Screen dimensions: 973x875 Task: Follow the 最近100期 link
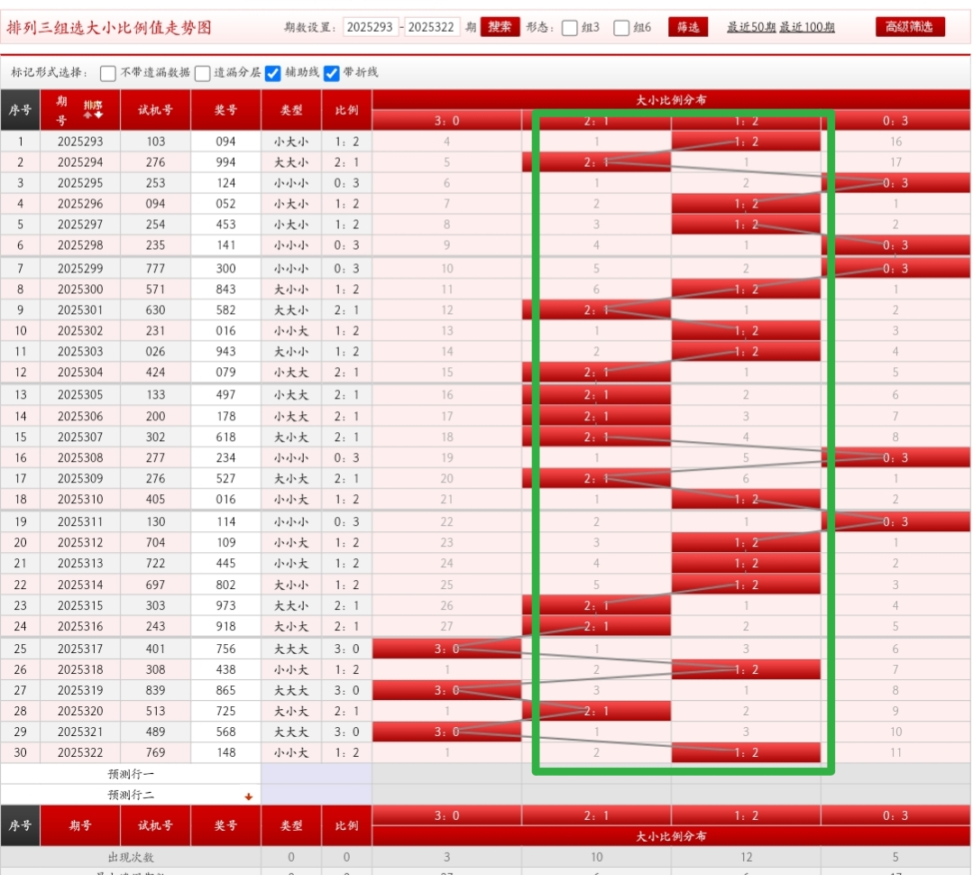click(807, 28)
